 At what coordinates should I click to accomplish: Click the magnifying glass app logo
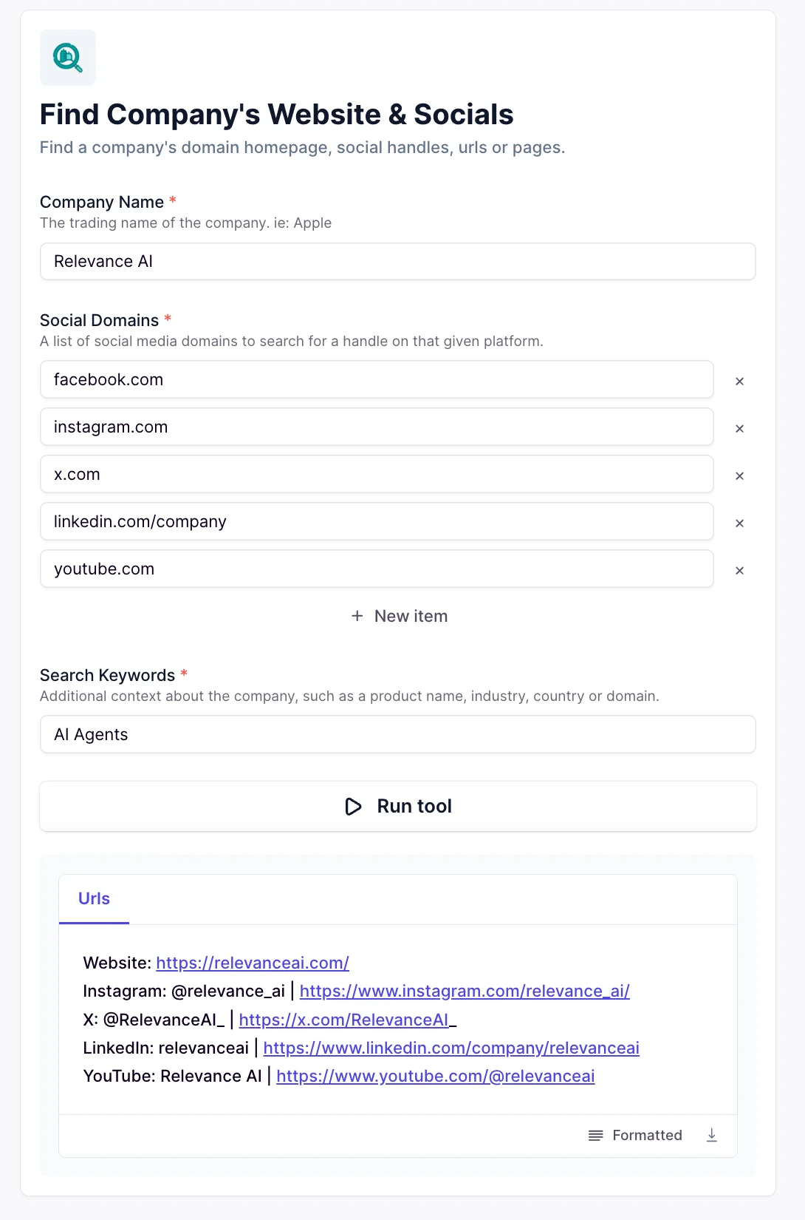[67, 57]
